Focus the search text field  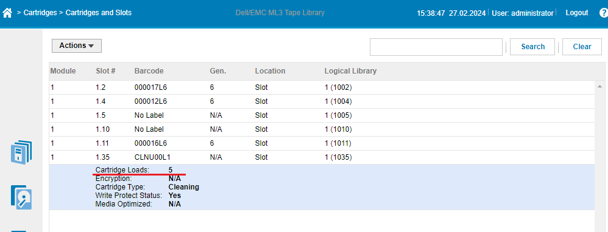point(436,47)
